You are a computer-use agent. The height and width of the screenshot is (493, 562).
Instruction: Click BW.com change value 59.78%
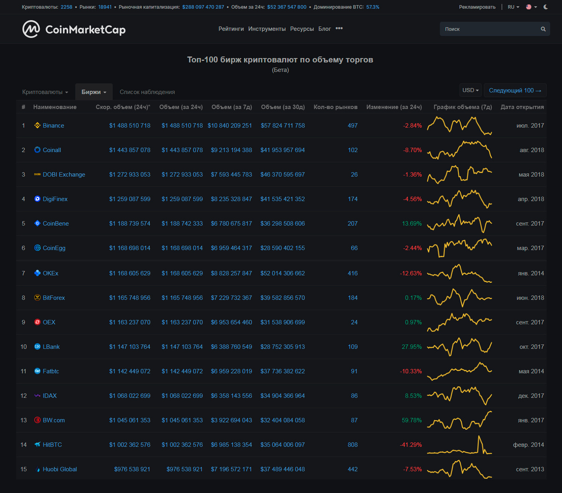412,420
